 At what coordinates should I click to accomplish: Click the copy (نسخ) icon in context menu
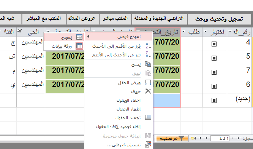(x=148, y=64)
